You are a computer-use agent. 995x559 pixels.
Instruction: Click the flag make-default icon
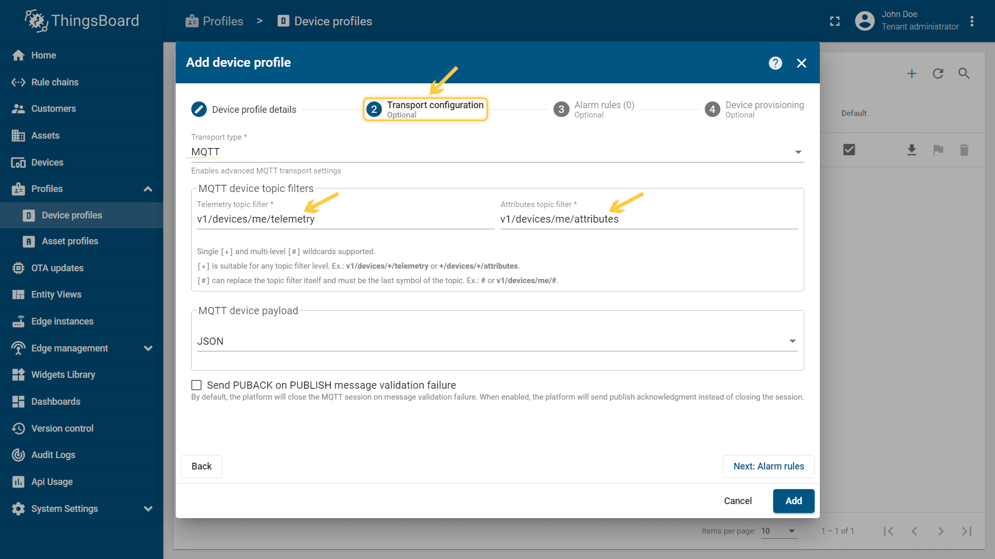tap(938, 150)
